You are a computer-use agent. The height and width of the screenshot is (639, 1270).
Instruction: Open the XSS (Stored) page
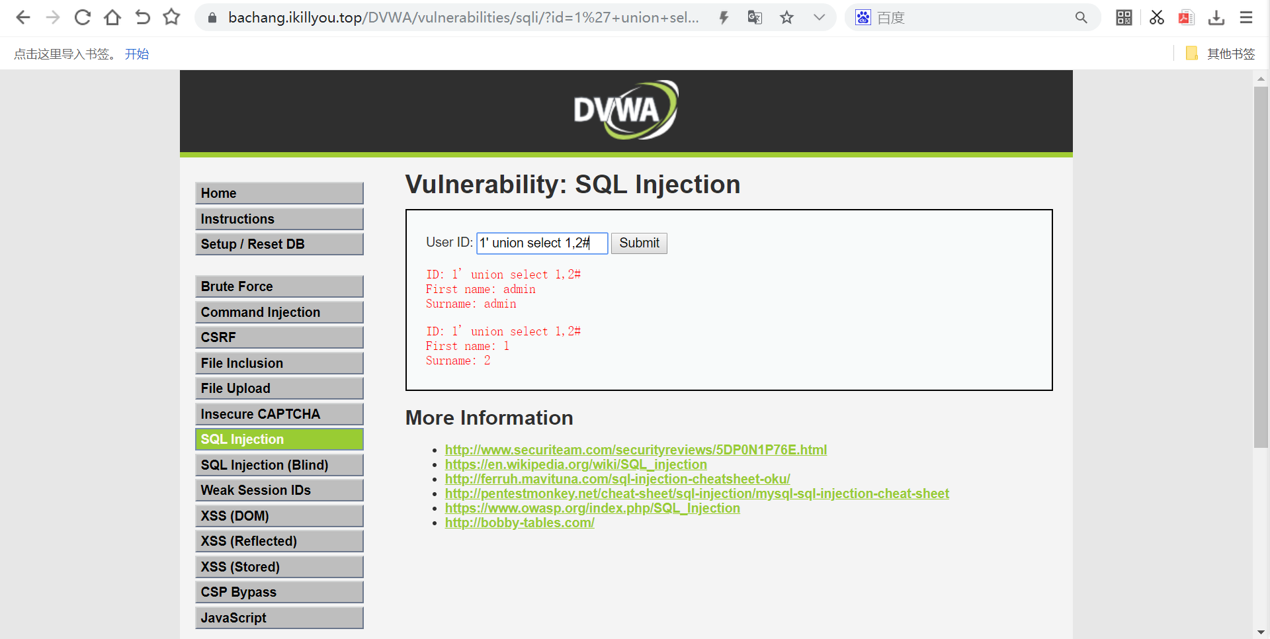(279, 567)
